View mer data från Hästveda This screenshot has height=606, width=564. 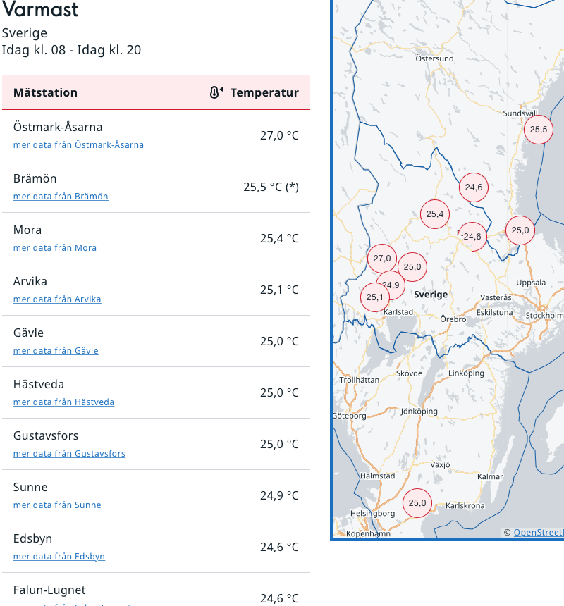pyautogui.click(x=63, y=402)
